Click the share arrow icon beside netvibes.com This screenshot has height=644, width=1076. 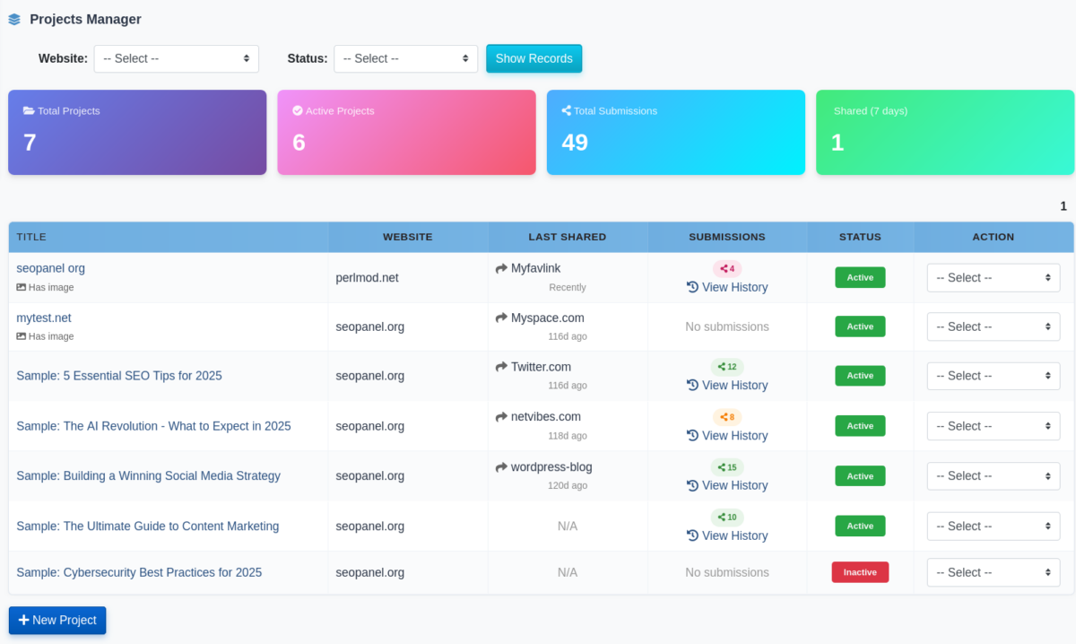[x=501, y=417]
